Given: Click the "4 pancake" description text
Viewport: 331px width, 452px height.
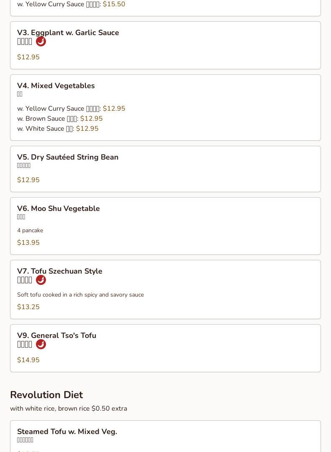Looking at the screenshot, I should point(30,231).
